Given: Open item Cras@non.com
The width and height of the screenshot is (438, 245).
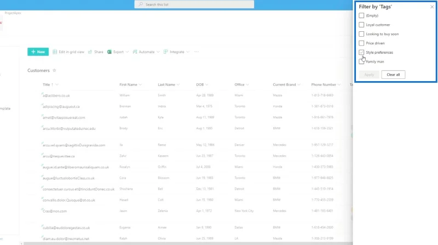Looking at the screenshot, I should [55, 211].
